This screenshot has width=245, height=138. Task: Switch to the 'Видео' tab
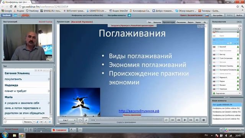pos(191,22)
